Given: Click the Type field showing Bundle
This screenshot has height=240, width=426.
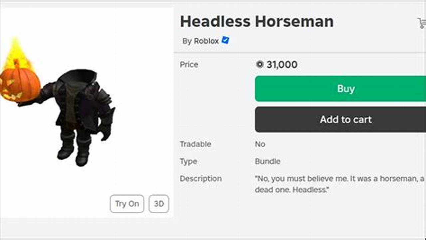Looking at the screenshot, I should click(188, 162).
